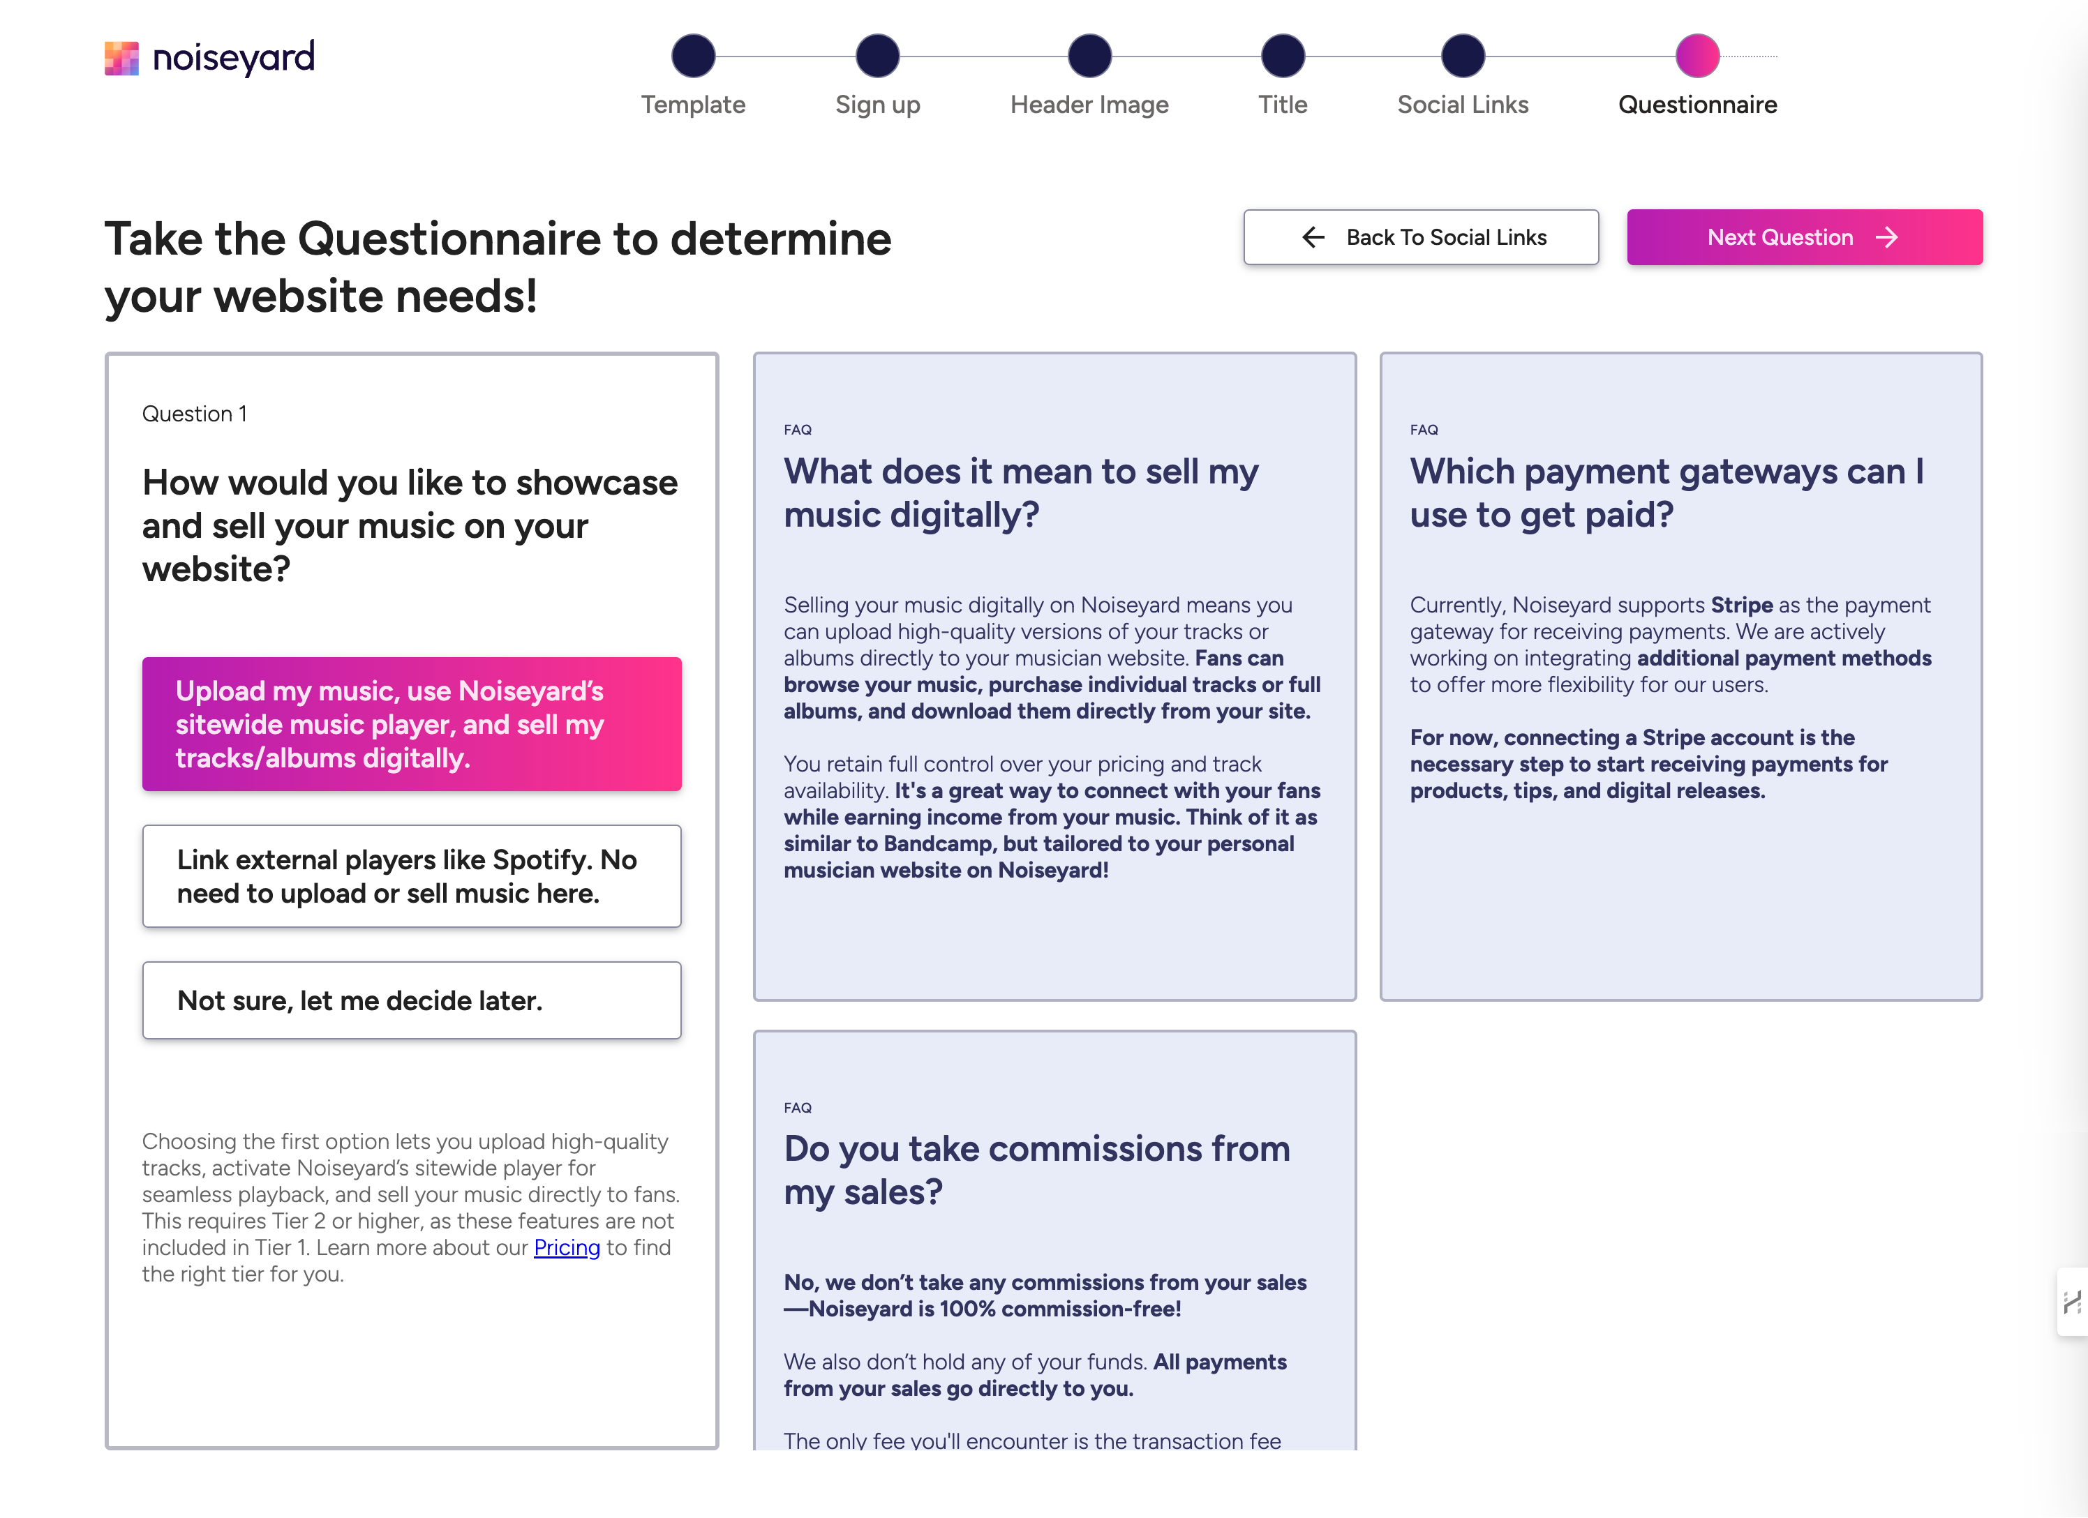Go to the Sign up step circle

(877, 56)
